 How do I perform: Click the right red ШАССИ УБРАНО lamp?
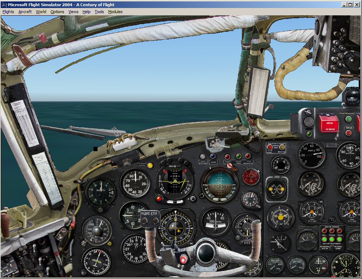[339, 230]
